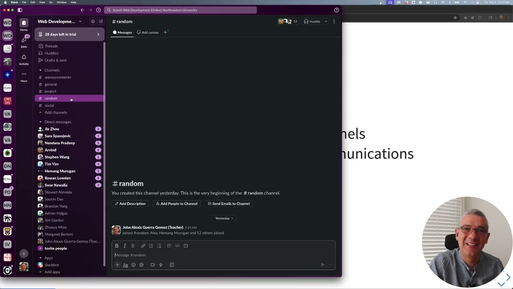
Task: Open Threads in sidebar
Action: 69,46
